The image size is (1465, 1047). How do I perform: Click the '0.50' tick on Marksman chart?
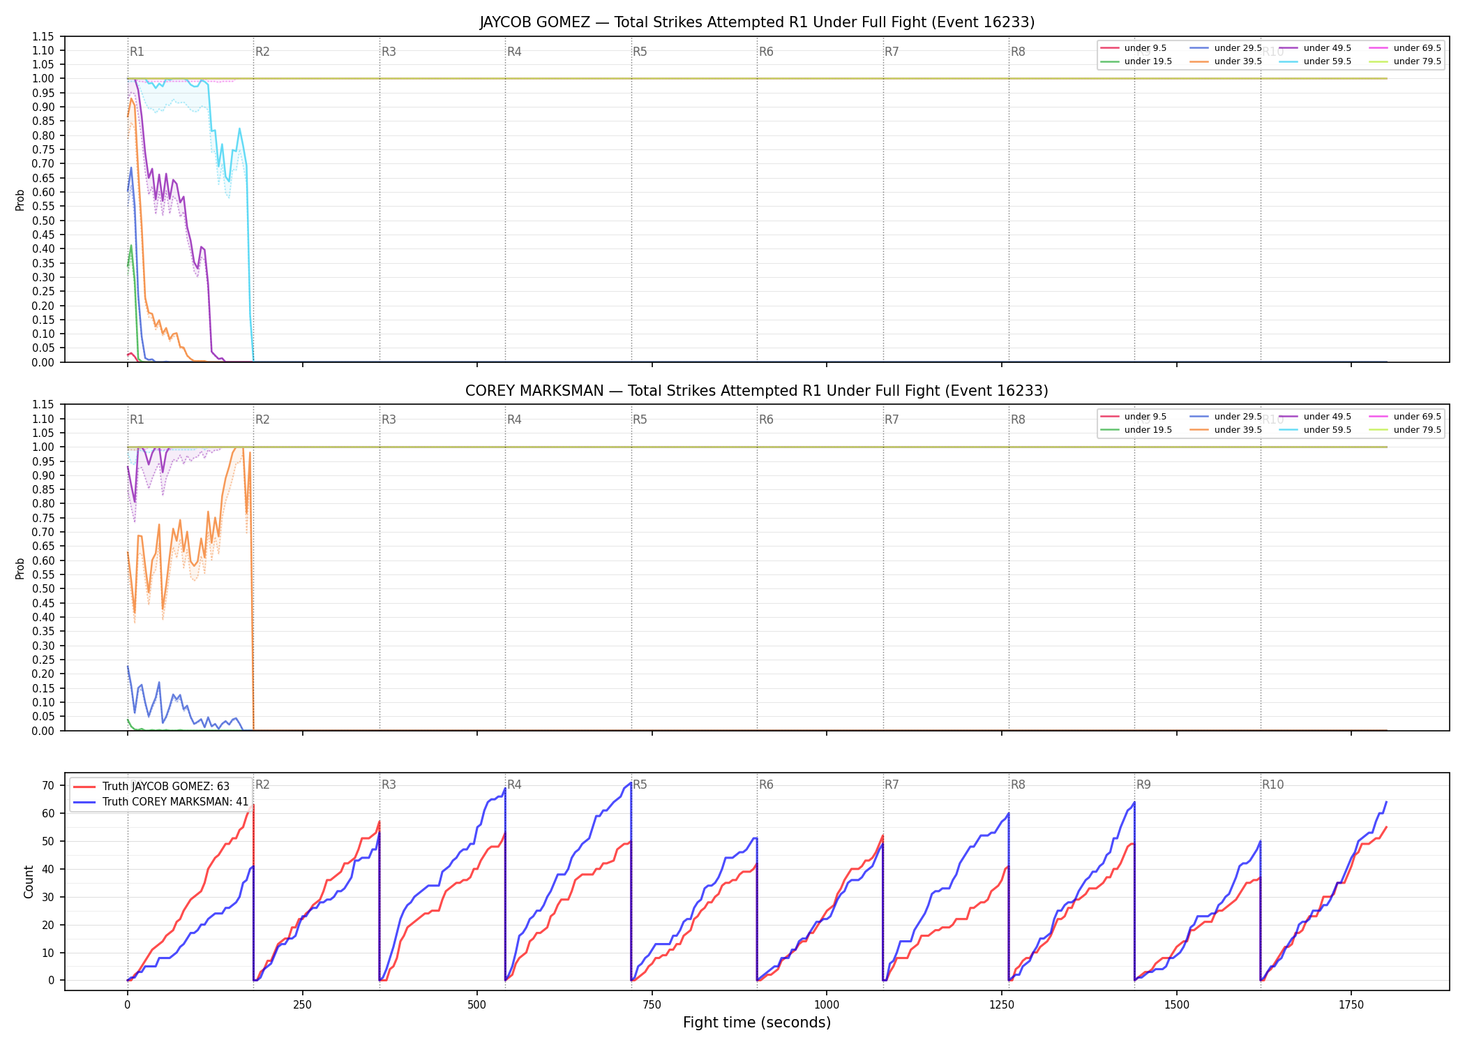tap(43, 589)
